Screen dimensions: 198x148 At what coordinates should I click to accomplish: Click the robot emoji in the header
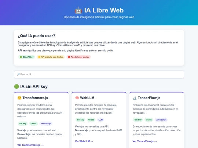tap(78, 10)
